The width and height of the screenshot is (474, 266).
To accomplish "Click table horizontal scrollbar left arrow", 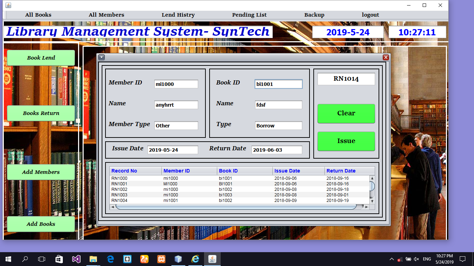I will tap(112, 207).
